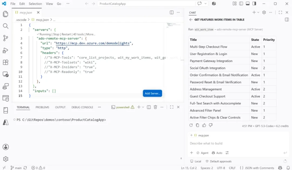The image size is (292, 170).
Task: Open the Selection menu
Action: click(35, 4)
